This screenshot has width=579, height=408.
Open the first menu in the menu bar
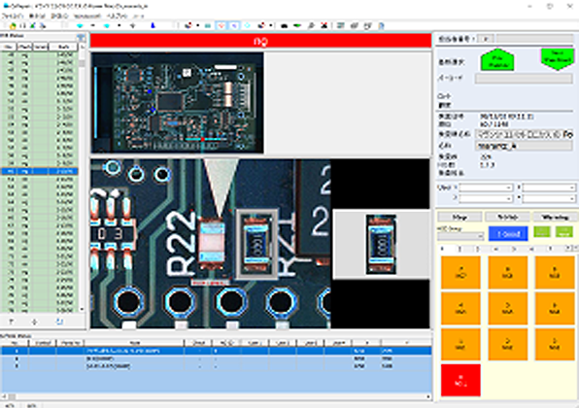13,16
